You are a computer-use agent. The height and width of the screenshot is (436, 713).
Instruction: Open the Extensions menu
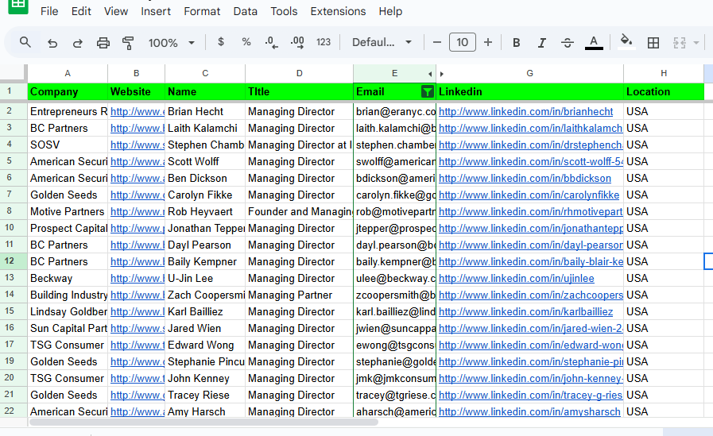[338, 11]
